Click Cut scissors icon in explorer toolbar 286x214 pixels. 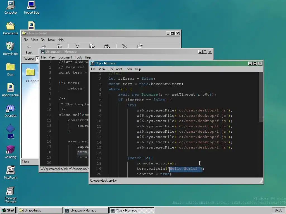coord(77,46)
